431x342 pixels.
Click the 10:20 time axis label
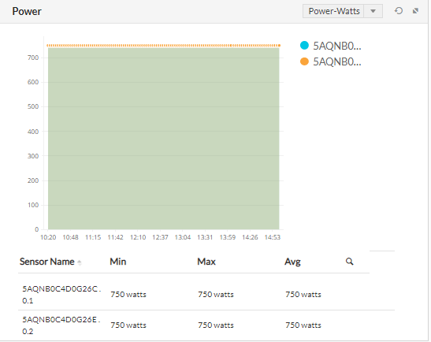[x=48, y=237]
